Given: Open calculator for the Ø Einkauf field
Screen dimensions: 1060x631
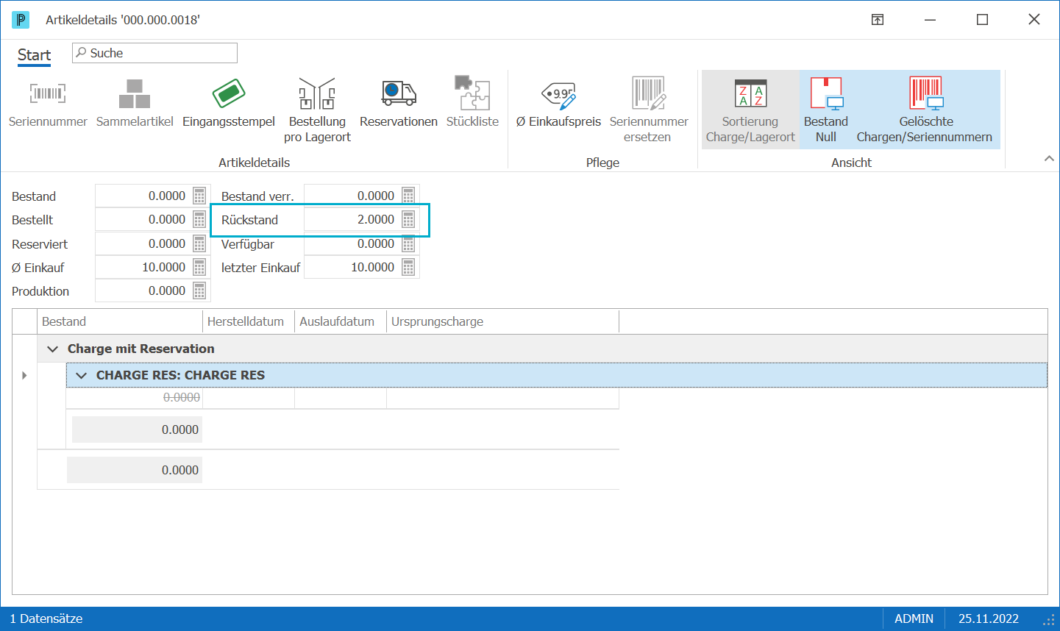Looking at the screenshot, I should pyautogui.click(x=199, y=267).
